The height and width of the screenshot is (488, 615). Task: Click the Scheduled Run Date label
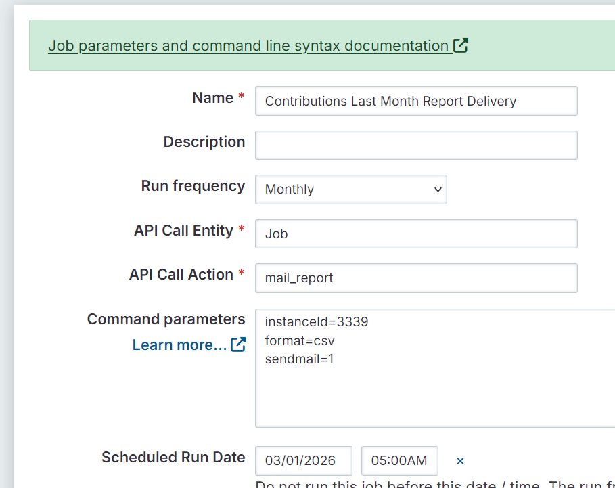point(173,458)
